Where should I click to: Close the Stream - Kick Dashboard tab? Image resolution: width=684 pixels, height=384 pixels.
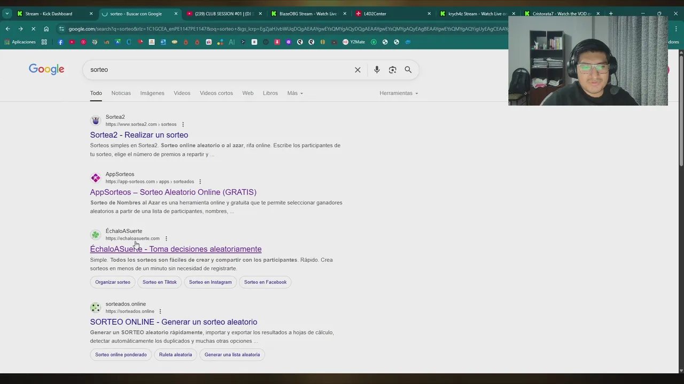[91, 14]
